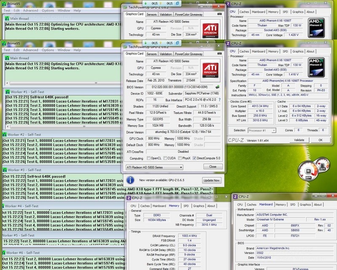Image resolution: width=337 pixels, height=270 pixels.
Task: Click the left scroll arrow of the Main thread scrollbar
Action: [7, 83]
